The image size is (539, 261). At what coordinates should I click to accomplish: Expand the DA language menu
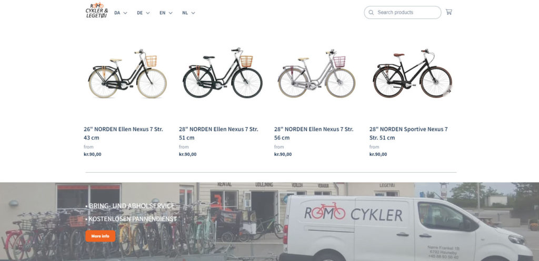click(121, 13)
